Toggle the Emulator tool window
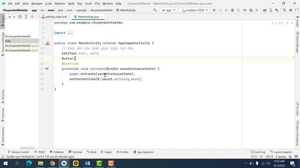Viewport: 300px width, 168px height. [298, 109]
